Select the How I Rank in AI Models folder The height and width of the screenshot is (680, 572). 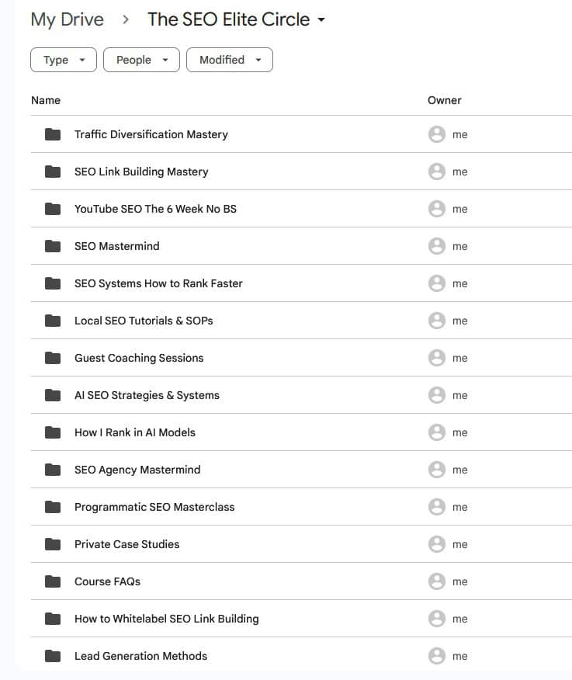click(x=135, y=432)
